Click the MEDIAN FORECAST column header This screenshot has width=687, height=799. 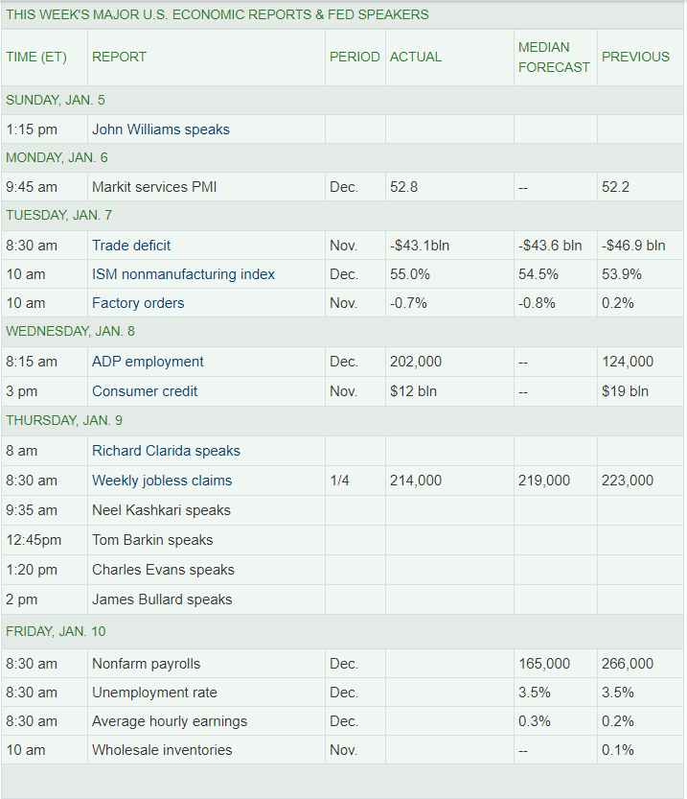(x=554, y=57)
